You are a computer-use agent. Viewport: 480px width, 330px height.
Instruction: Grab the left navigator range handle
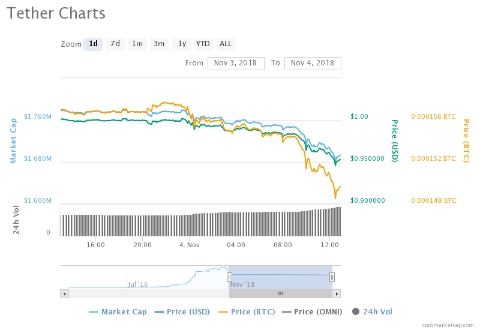pos(229,277)
